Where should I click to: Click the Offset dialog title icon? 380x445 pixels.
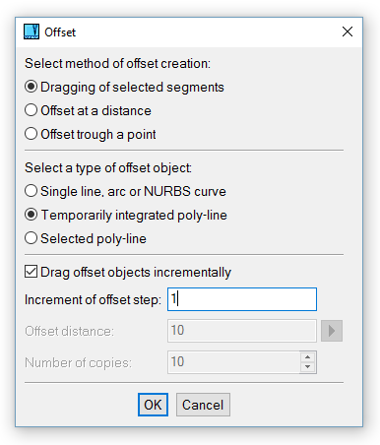pyautogui.click(x=32, y=32)
